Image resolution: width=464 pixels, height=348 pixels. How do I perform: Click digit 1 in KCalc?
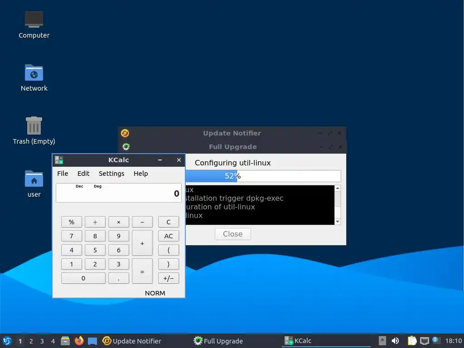[x=71, y=264]
